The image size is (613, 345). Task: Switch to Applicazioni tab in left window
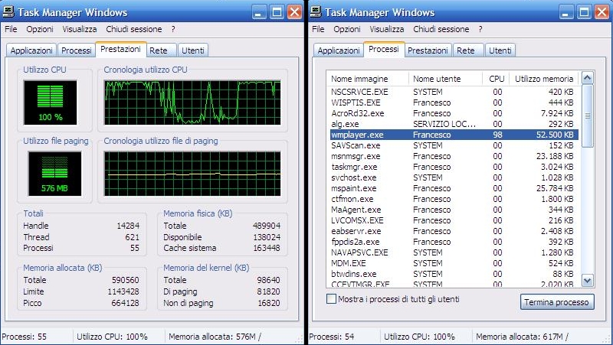coord(31,50)
